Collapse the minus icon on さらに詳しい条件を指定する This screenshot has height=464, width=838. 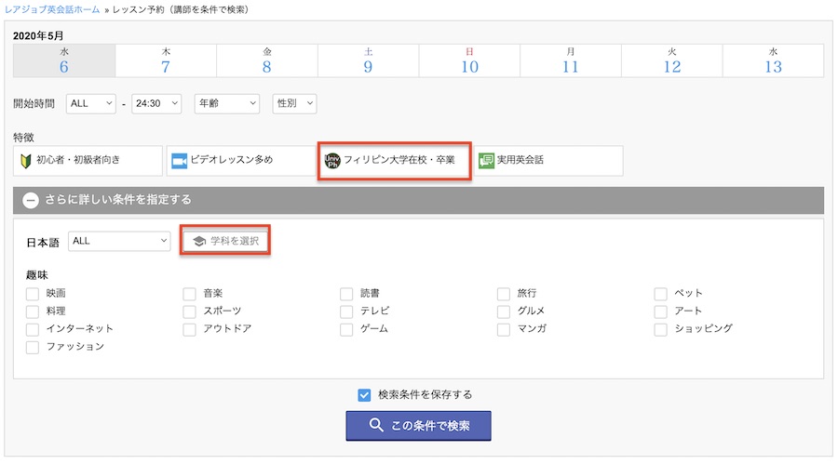coord(31,199)
